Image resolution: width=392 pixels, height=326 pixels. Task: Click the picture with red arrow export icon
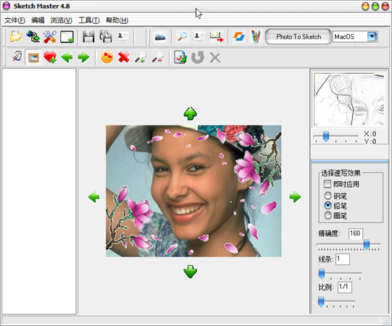point(216,37)
